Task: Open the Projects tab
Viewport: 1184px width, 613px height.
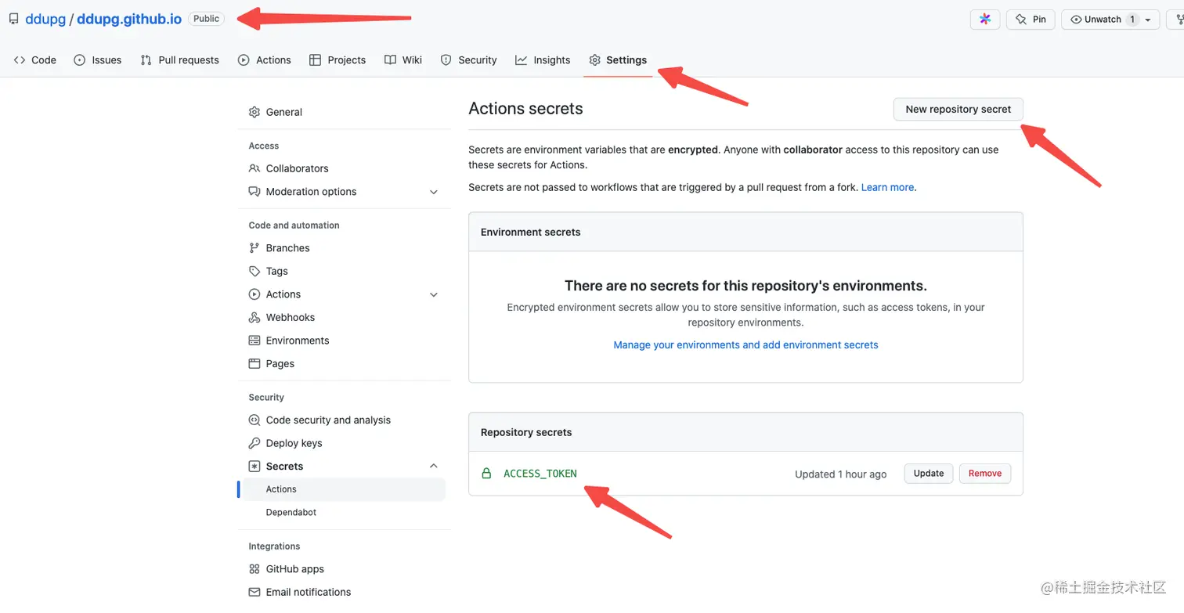Action: [338, 60]
